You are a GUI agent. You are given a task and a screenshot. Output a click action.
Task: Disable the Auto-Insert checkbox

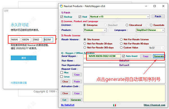(x=124, y=56)
